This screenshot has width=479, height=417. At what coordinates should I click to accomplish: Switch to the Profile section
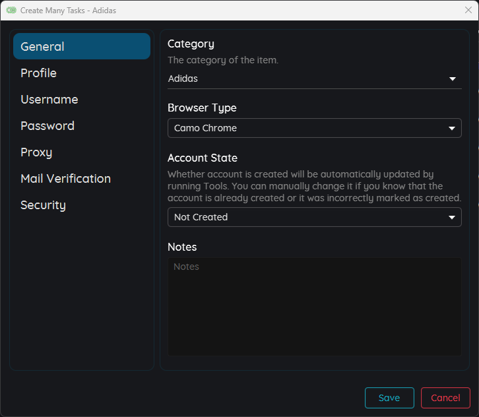(39, 73)
